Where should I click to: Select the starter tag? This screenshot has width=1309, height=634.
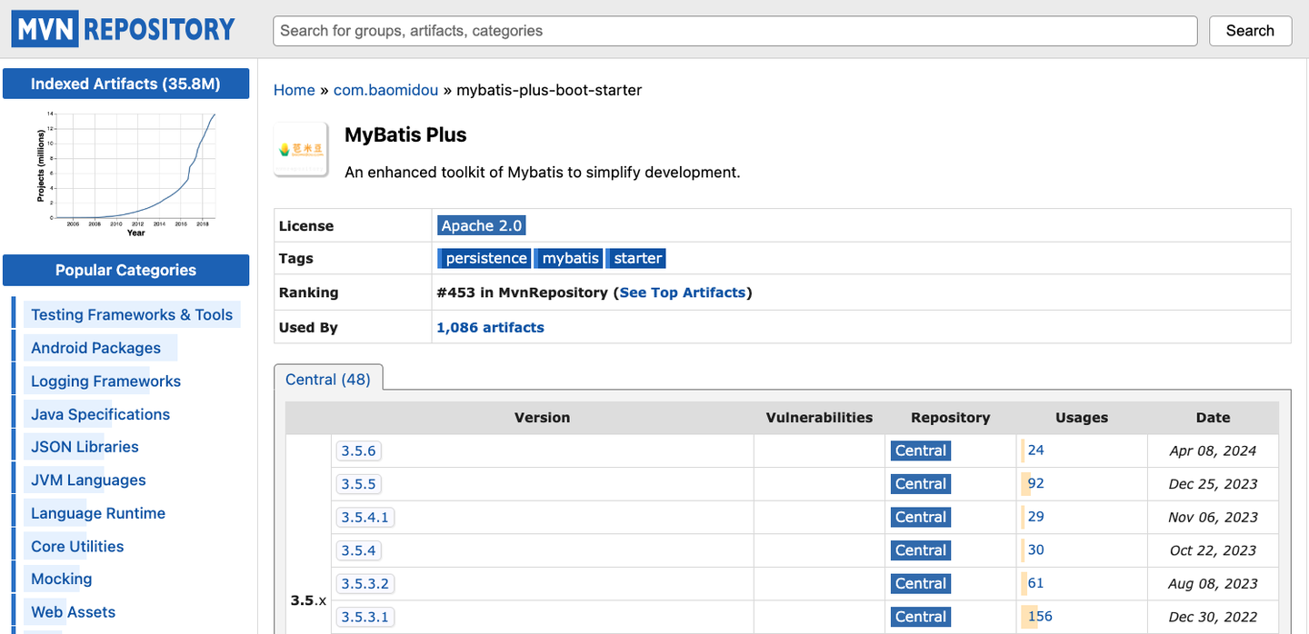[x=636, y=258]
